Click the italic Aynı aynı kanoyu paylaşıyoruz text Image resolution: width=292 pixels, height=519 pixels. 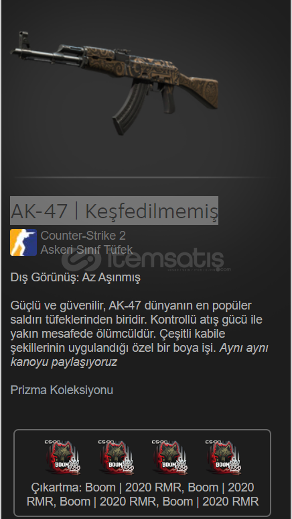(139, 355)
